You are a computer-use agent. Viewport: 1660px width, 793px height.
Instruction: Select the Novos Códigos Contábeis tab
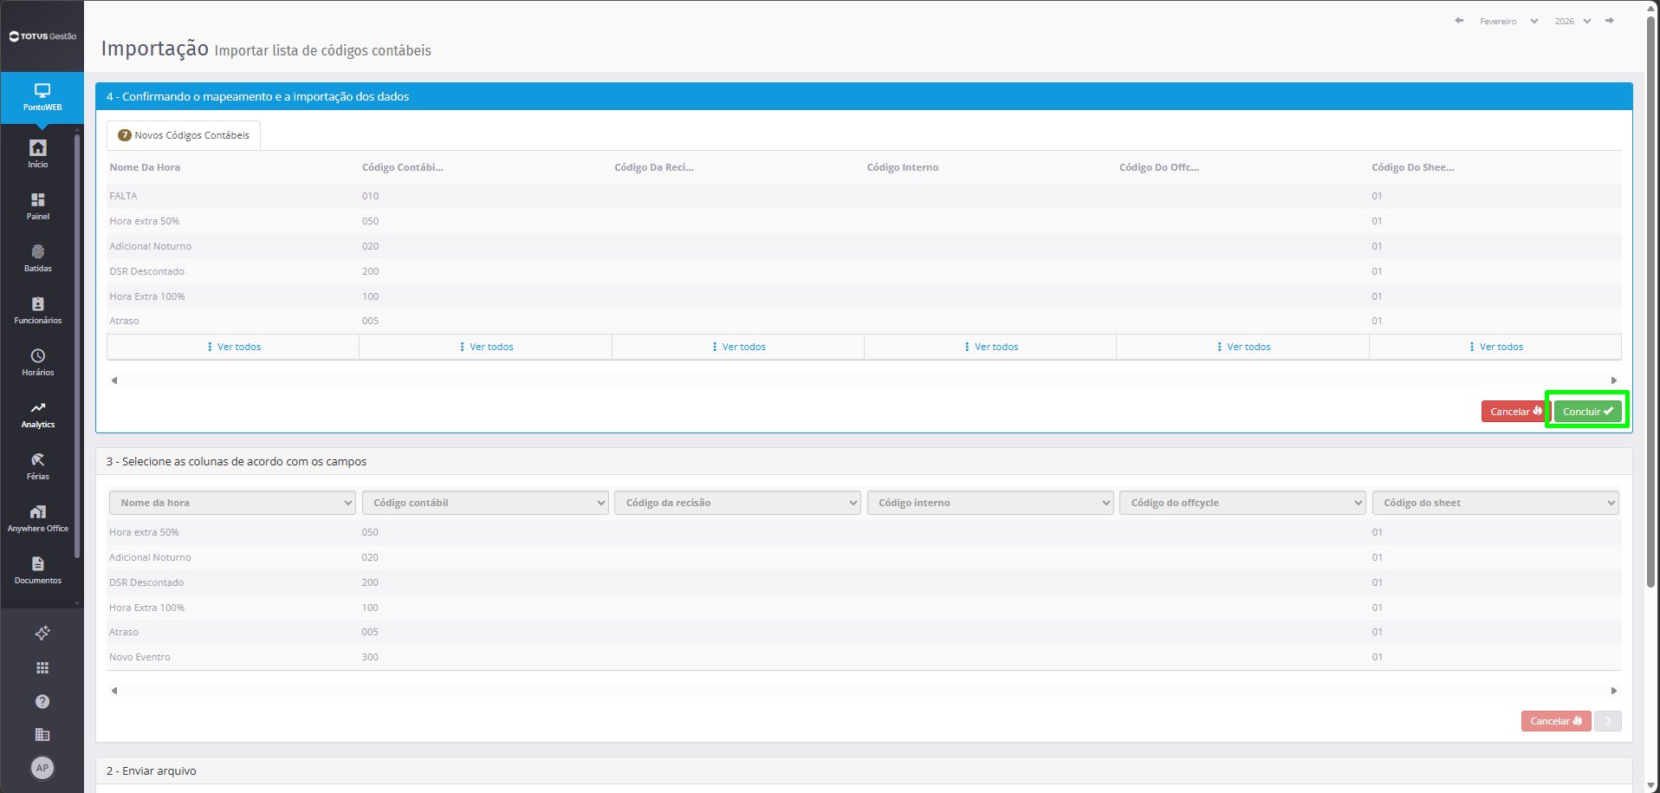(184, 135)
